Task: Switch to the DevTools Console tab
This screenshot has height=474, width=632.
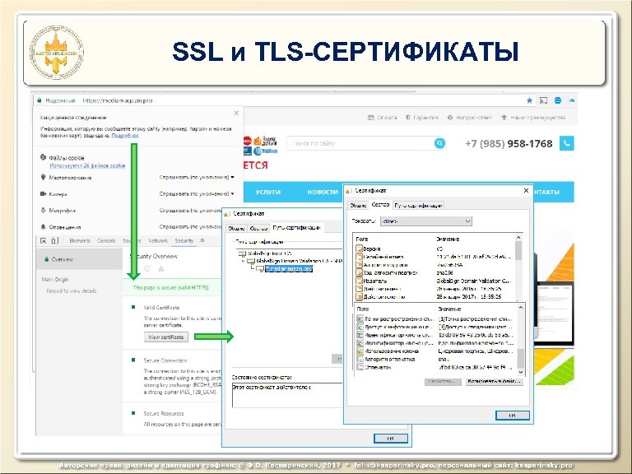Action: (x=106, y=240)
